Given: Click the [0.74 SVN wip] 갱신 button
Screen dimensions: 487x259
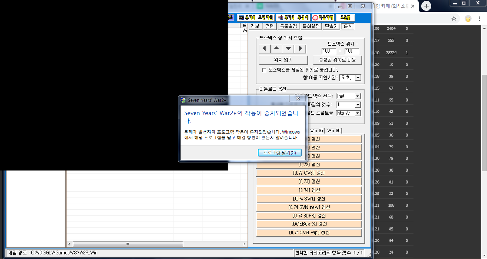Looking at the screenshot, I should [309, 232].
